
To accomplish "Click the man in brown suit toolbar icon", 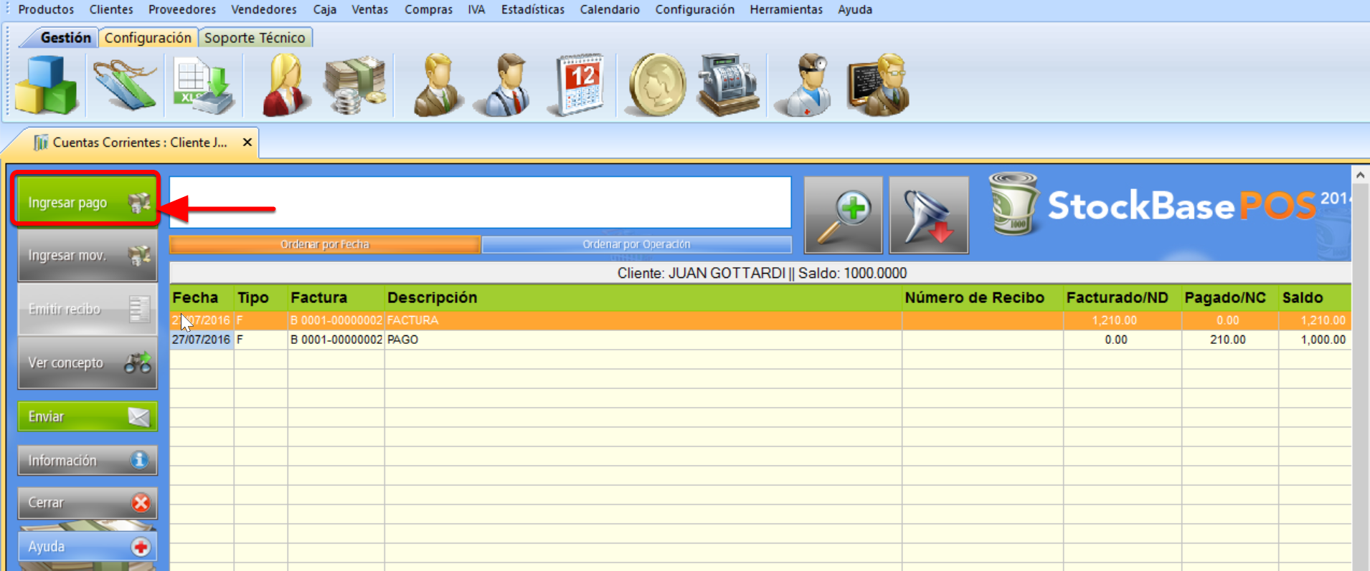I will pyautogui.click(x=437, y=85).
